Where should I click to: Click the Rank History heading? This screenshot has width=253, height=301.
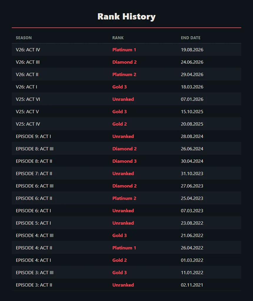click(x=126, y=17)
